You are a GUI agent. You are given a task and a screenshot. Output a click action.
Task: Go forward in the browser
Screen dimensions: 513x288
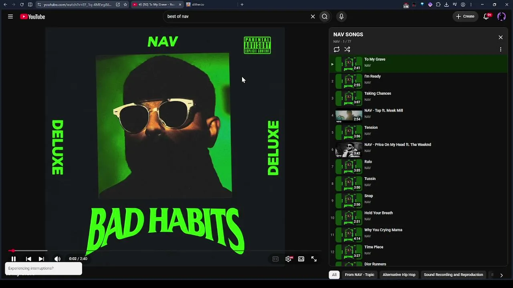pyautogui.click(x=13, y=4)
